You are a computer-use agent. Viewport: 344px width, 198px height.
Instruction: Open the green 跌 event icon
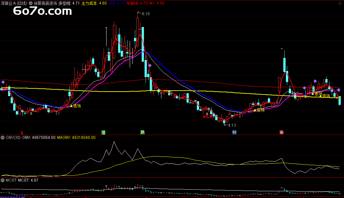click(143, 132)
